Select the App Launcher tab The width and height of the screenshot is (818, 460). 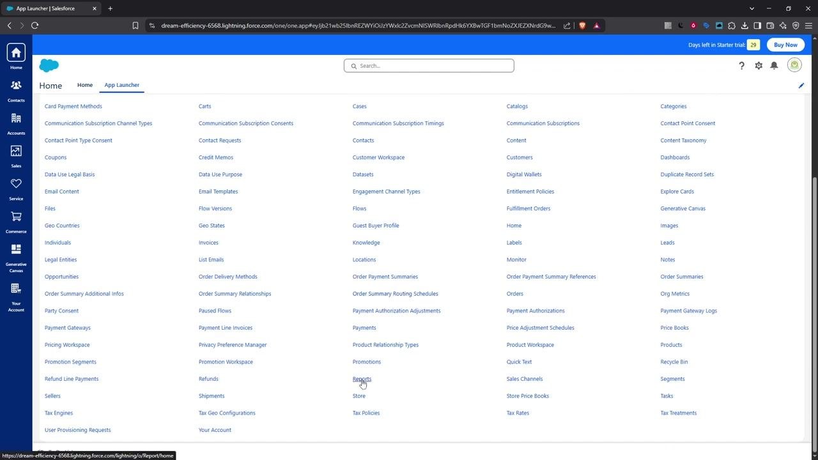coord(122,85)
